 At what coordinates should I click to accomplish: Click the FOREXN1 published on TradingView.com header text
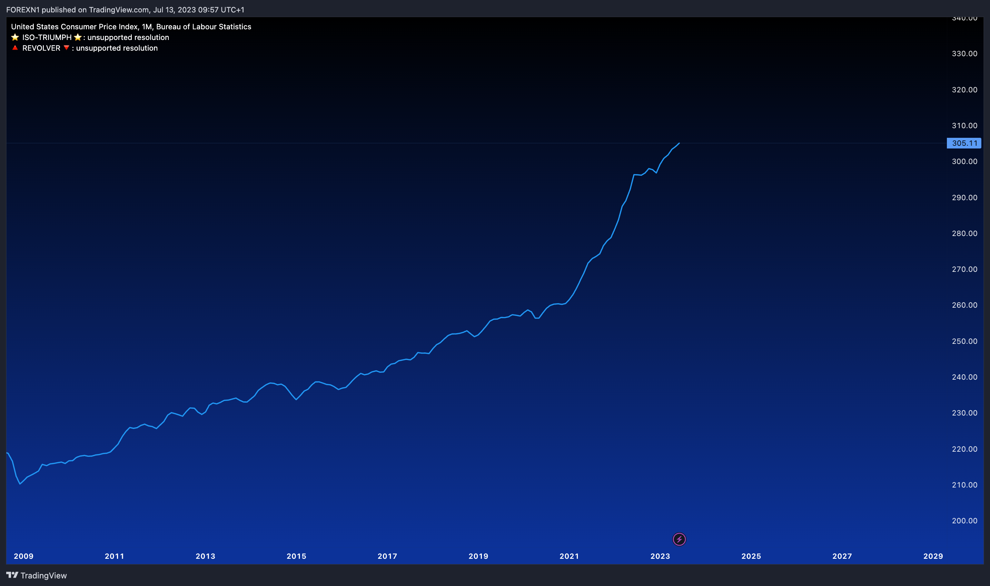(125, 10)
